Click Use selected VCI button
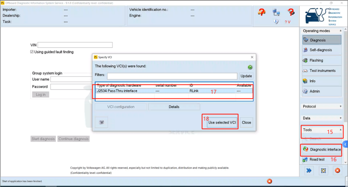 222,122
